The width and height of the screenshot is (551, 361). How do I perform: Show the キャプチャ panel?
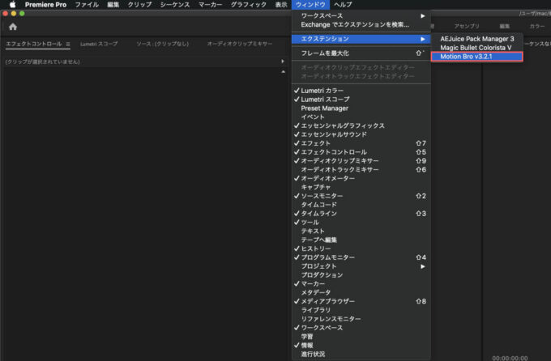pyautogui.click(x=361, y=187)
